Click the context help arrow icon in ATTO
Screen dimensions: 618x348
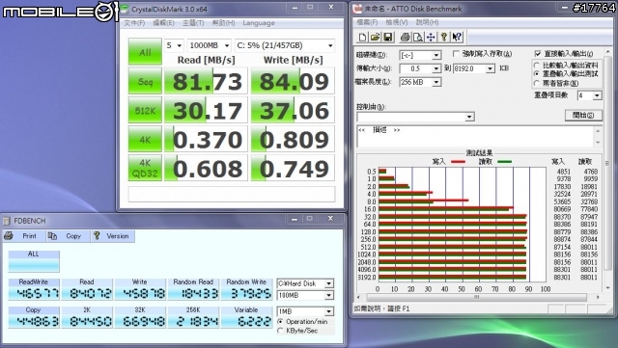(457, 37)
